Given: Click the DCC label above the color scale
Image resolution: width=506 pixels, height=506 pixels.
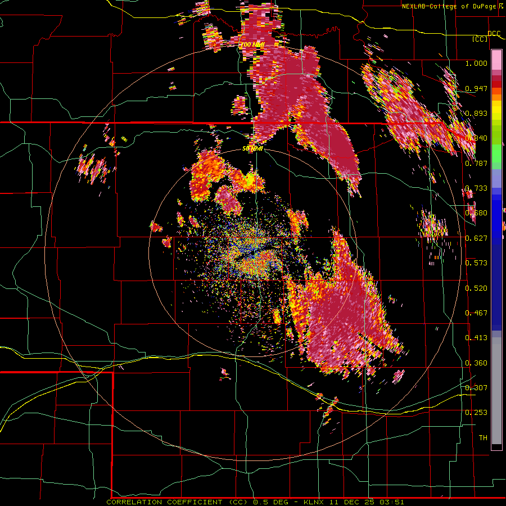Looking at the screenshot, I should tap(494, 34).
